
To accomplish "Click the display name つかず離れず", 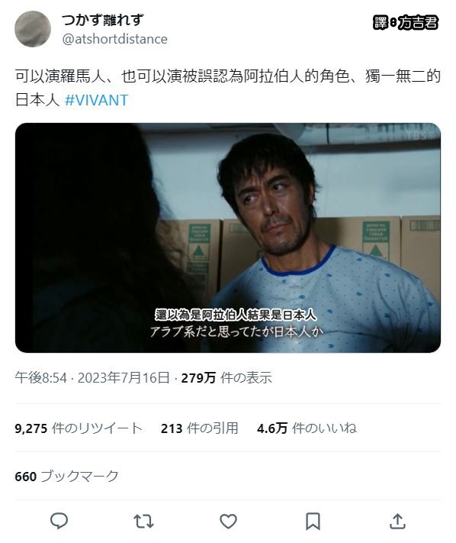I will [103, 20].
